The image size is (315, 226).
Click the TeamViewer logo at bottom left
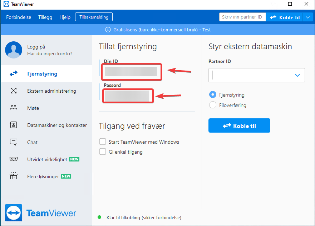[x=40, y=213]
